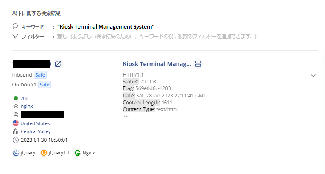Select the Status 200 OK line
The width and height of the screenshot is (325, 174).
(140, 82)
